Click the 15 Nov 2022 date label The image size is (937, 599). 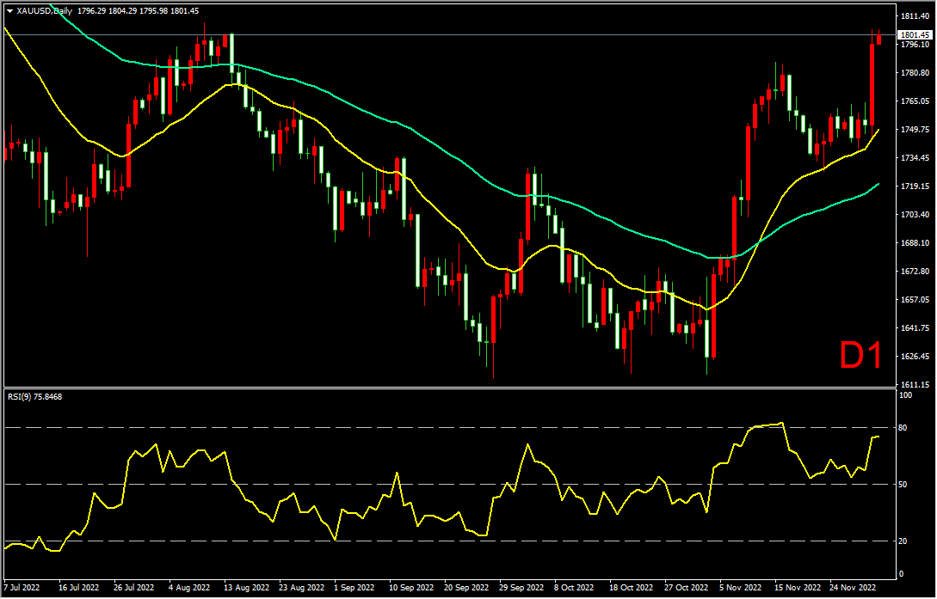coord(796,589)
